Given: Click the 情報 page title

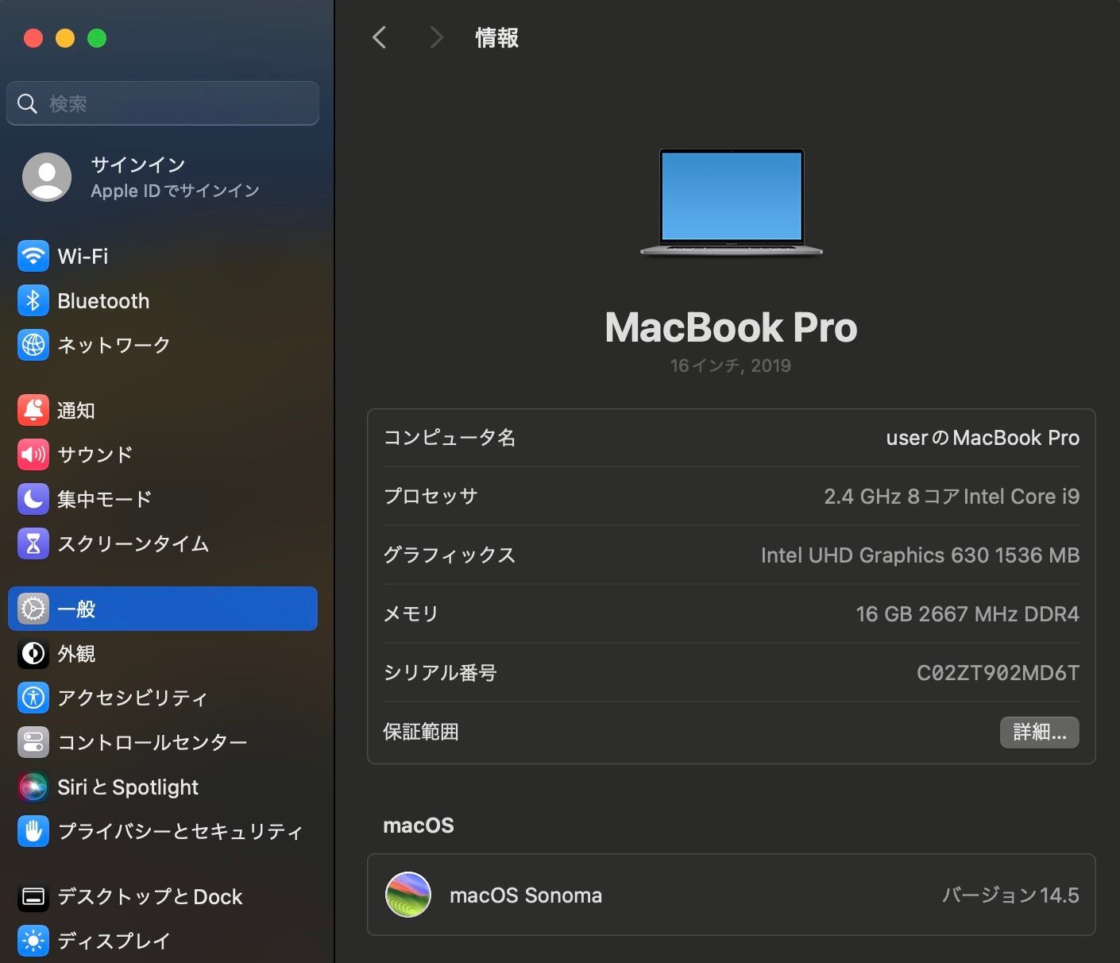Looking at the screenshot, I should (497, 37).
